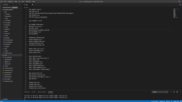This screenshot has width=182, height=102.
Task: Select .env file in explorer
Action: [5, 55]
